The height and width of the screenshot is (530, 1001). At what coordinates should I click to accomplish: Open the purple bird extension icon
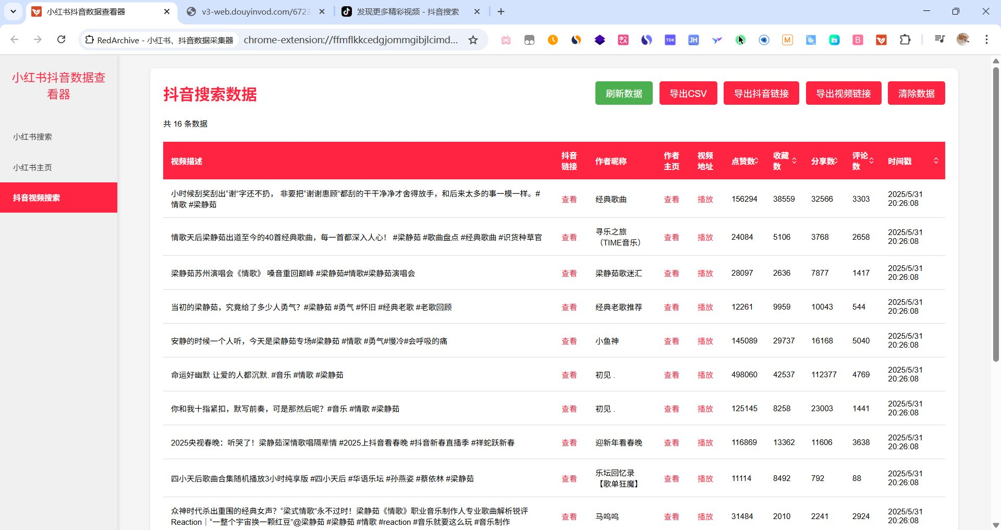pyautogui.click(x=717, y=40)
